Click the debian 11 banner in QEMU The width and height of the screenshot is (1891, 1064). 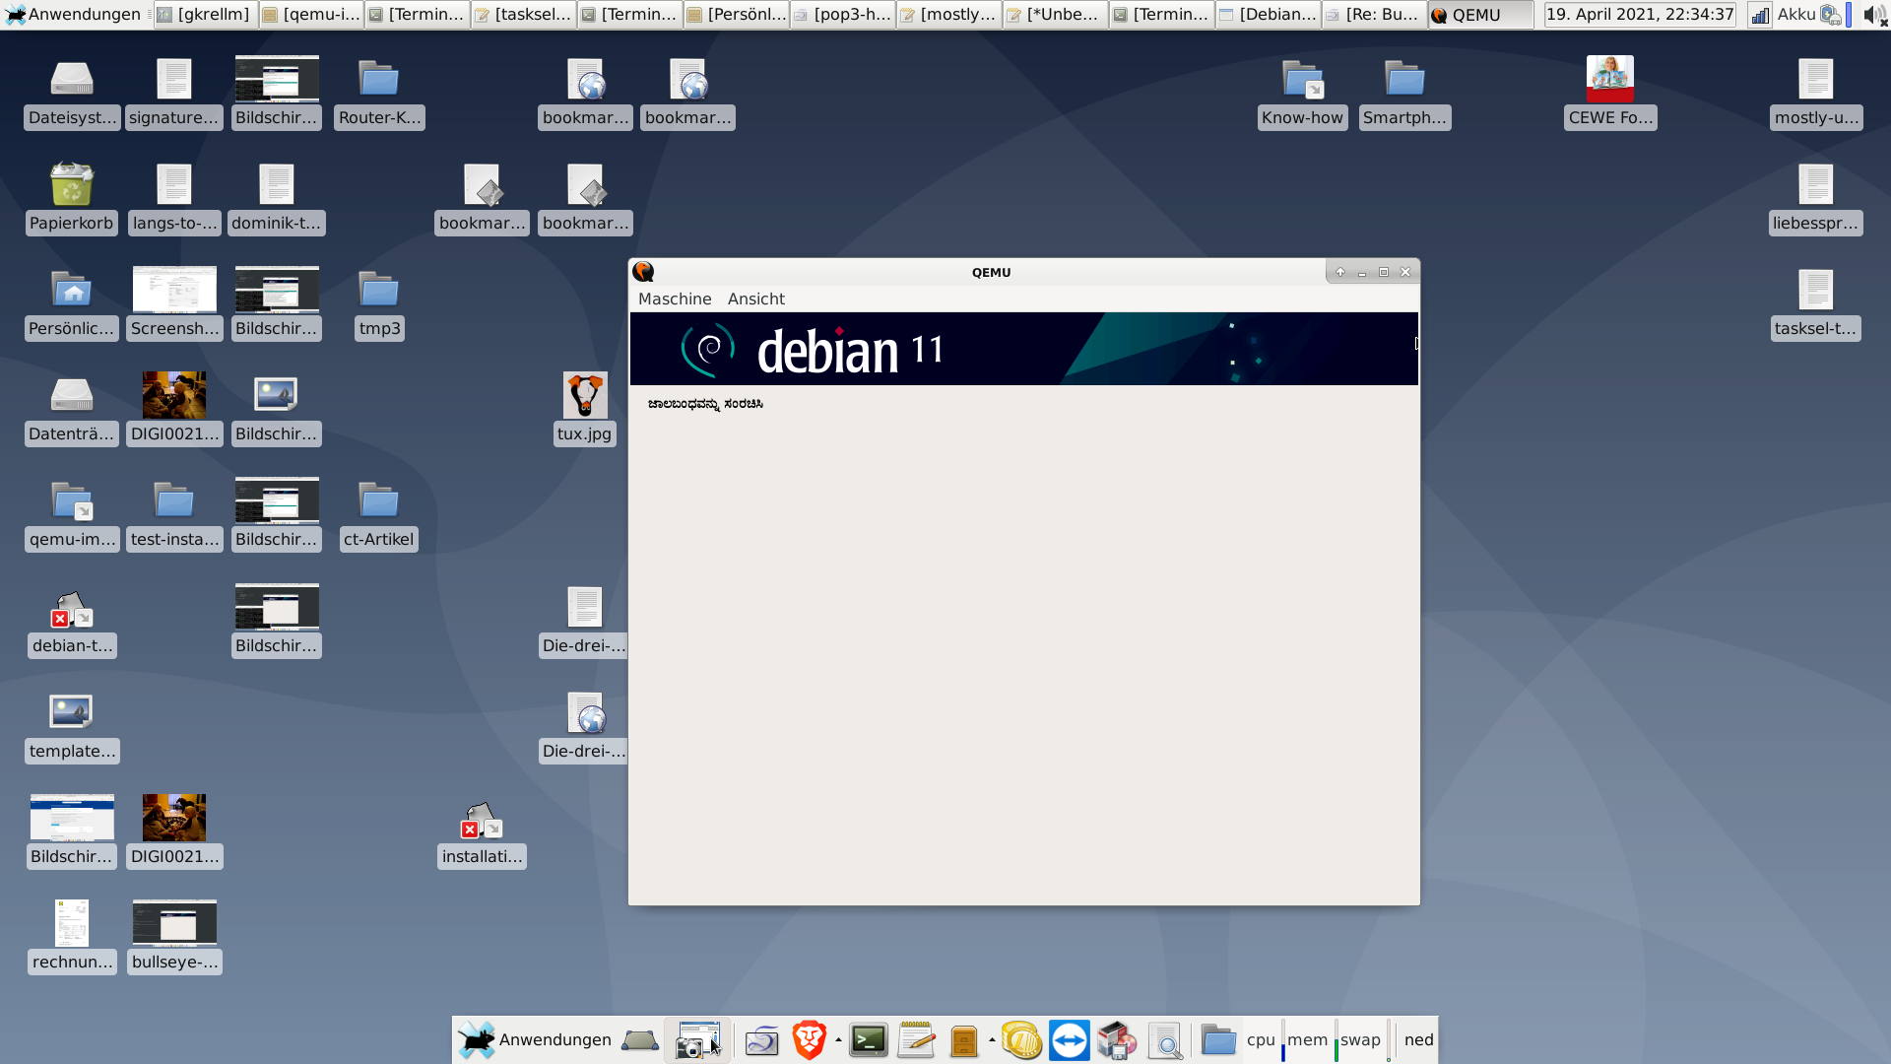(1023, 349)
